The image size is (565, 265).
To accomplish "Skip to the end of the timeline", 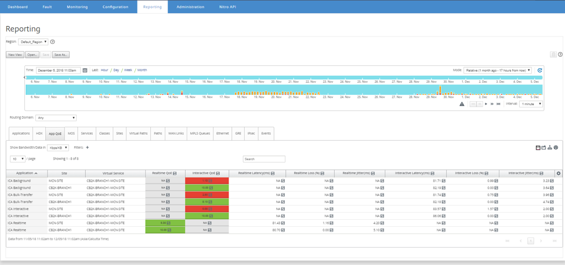I will (x=498, y=104).
